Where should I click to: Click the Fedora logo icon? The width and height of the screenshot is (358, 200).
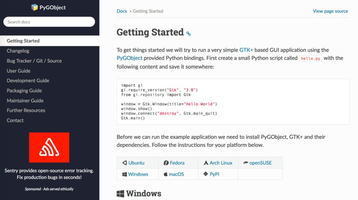(x=166, y=163)
